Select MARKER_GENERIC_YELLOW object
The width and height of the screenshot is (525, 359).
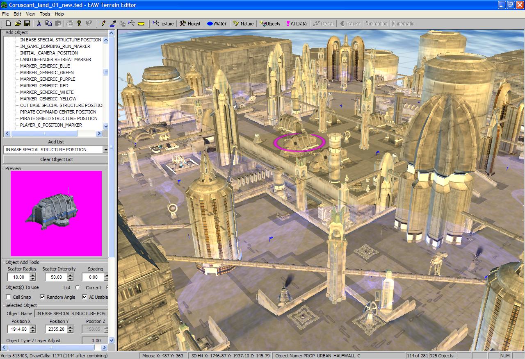(48, 99)
